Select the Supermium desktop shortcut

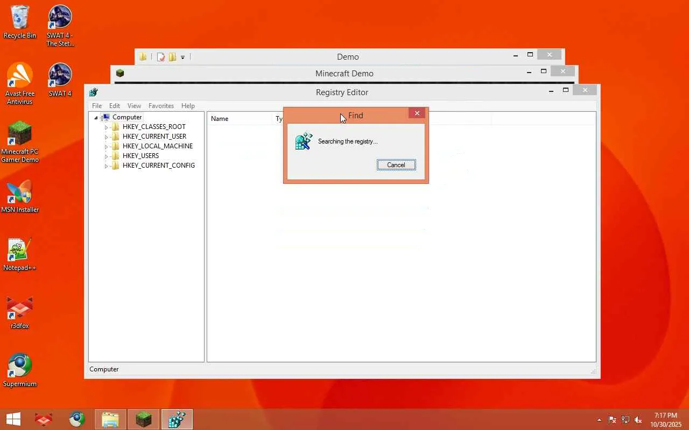pyautogui.click(x=20, y=370)
